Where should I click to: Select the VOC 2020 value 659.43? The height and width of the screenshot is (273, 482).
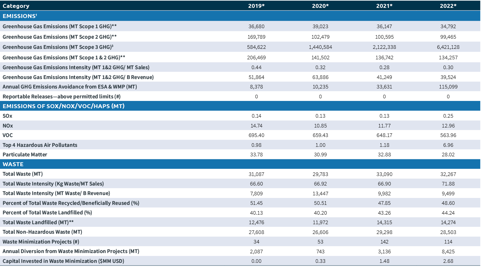[x=320, y=135]
